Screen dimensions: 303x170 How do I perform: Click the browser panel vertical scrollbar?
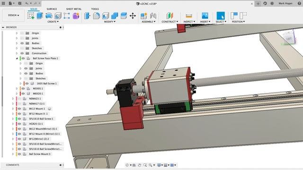pos(2,91)
